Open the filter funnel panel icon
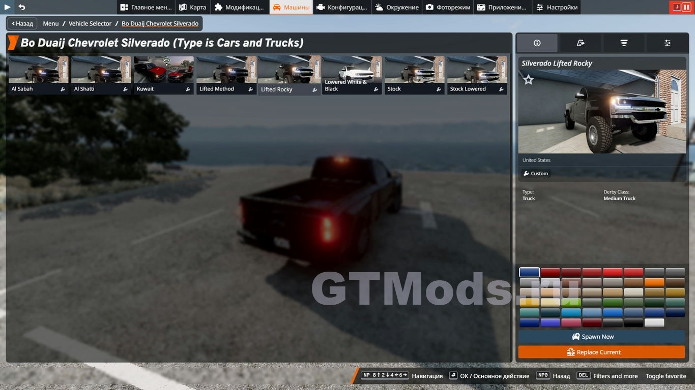 click(x=624, y=43)
